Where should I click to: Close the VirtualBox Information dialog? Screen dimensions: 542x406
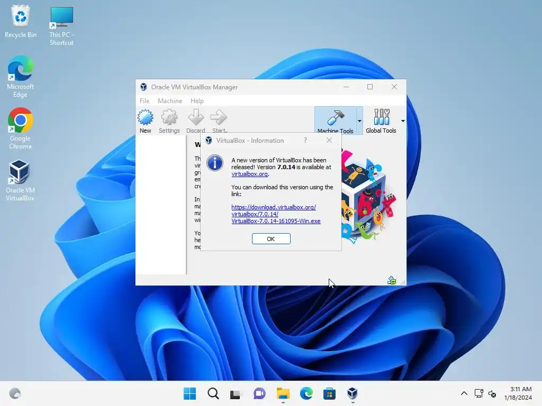(x=329, y=140)
